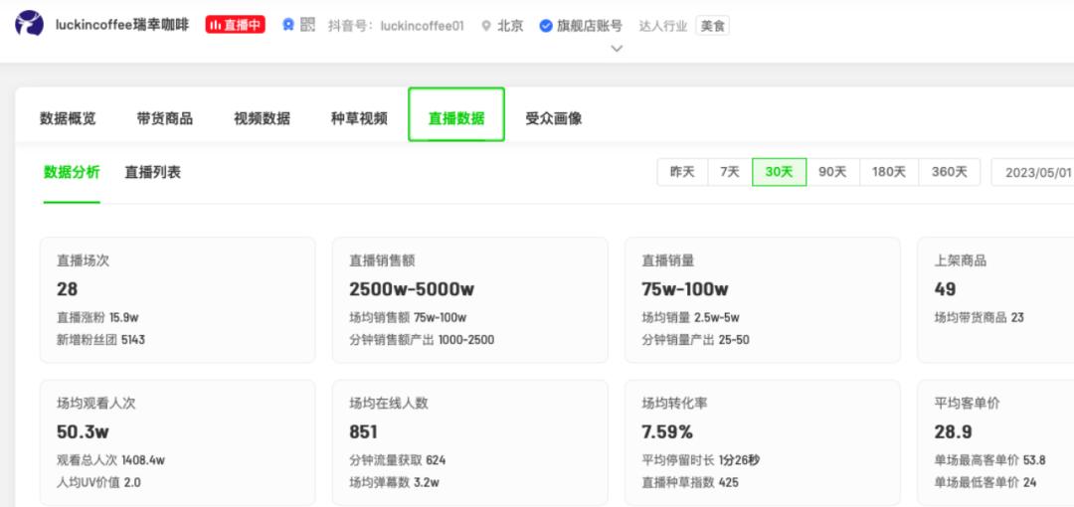Click the location pin icon next to 北京
1074x507 pixels.
pos(486,26)
